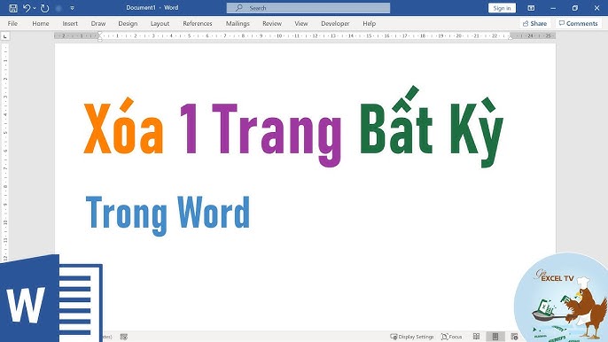Switch to the Layout tab
This screenshot has width=608, height=342.
pyautogui.click(x=160, y=23)
